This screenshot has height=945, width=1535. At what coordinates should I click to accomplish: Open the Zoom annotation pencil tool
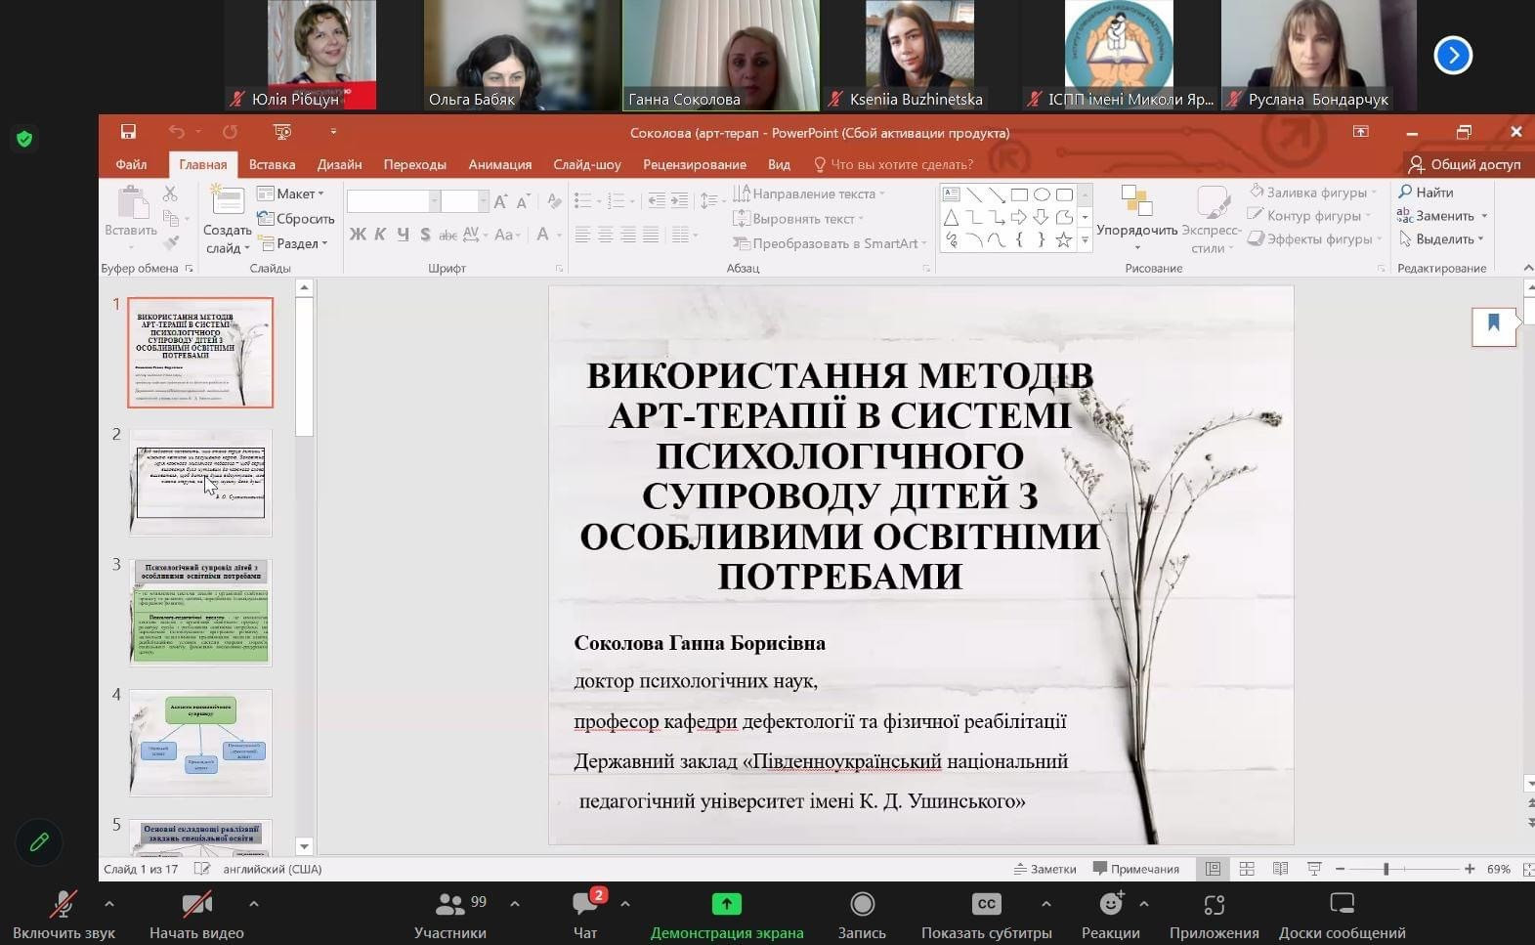click(x=39, y=842)
